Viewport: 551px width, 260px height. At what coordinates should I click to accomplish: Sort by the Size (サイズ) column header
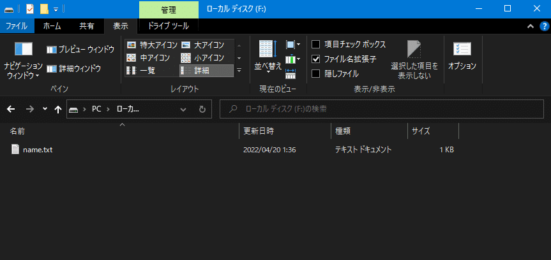pos(421,131)
